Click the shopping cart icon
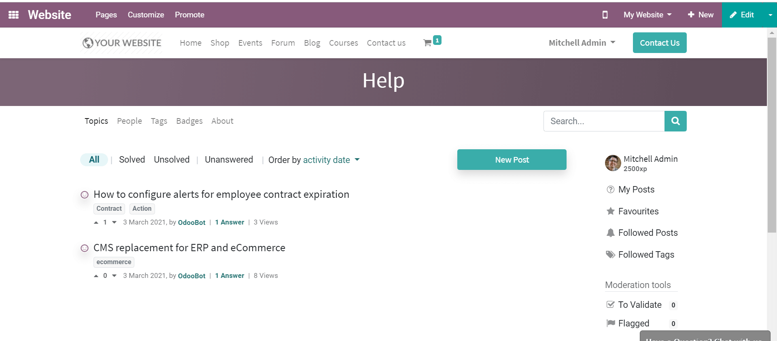Screen dimensions: 777x341 427,43
